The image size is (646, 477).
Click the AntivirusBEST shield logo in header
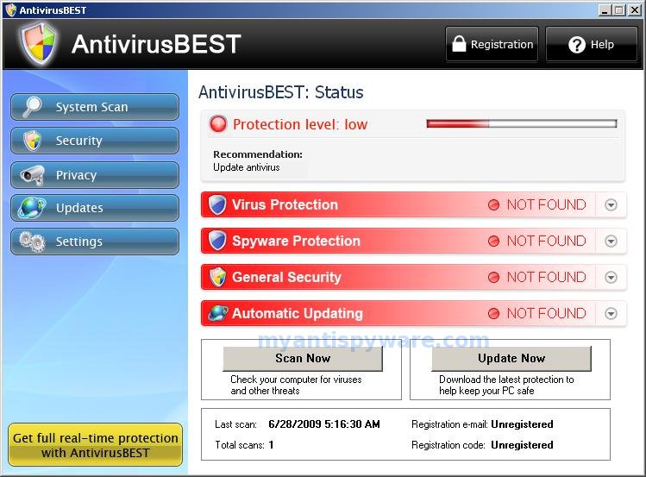point(38,44)
